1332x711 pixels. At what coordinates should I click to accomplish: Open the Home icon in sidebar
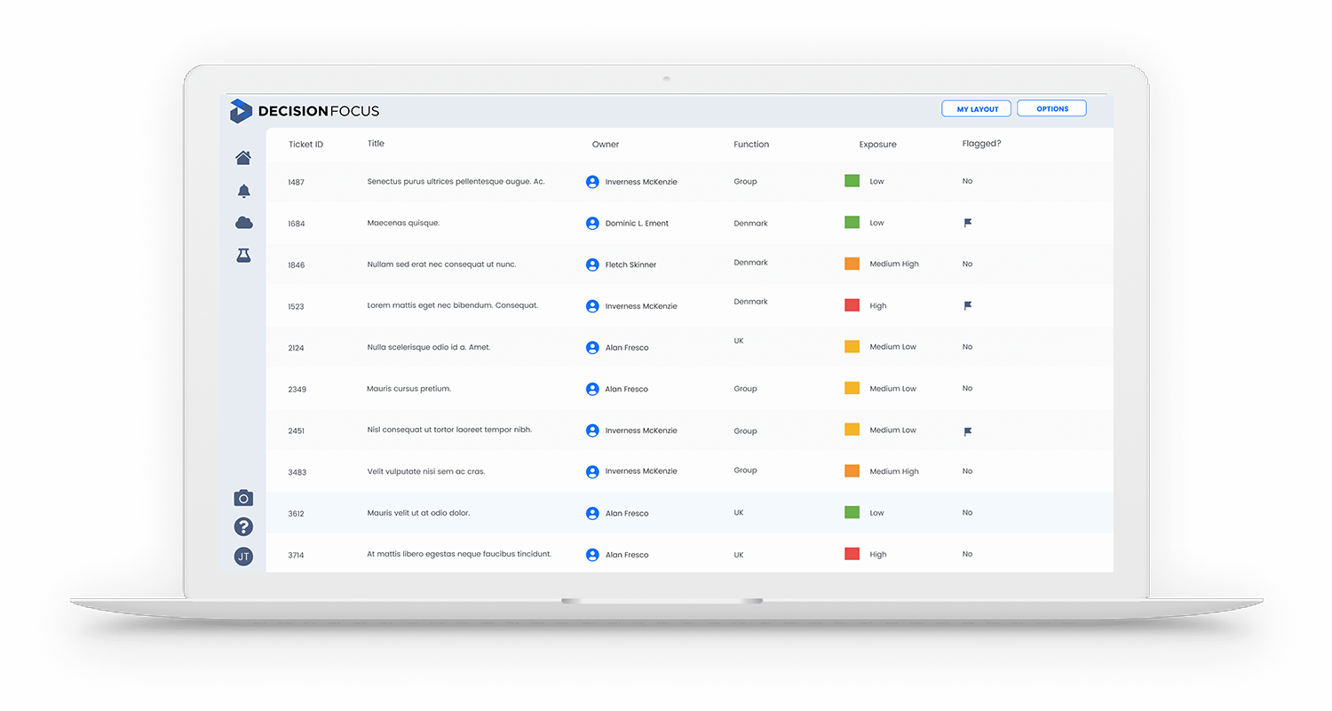click(243, 158)
